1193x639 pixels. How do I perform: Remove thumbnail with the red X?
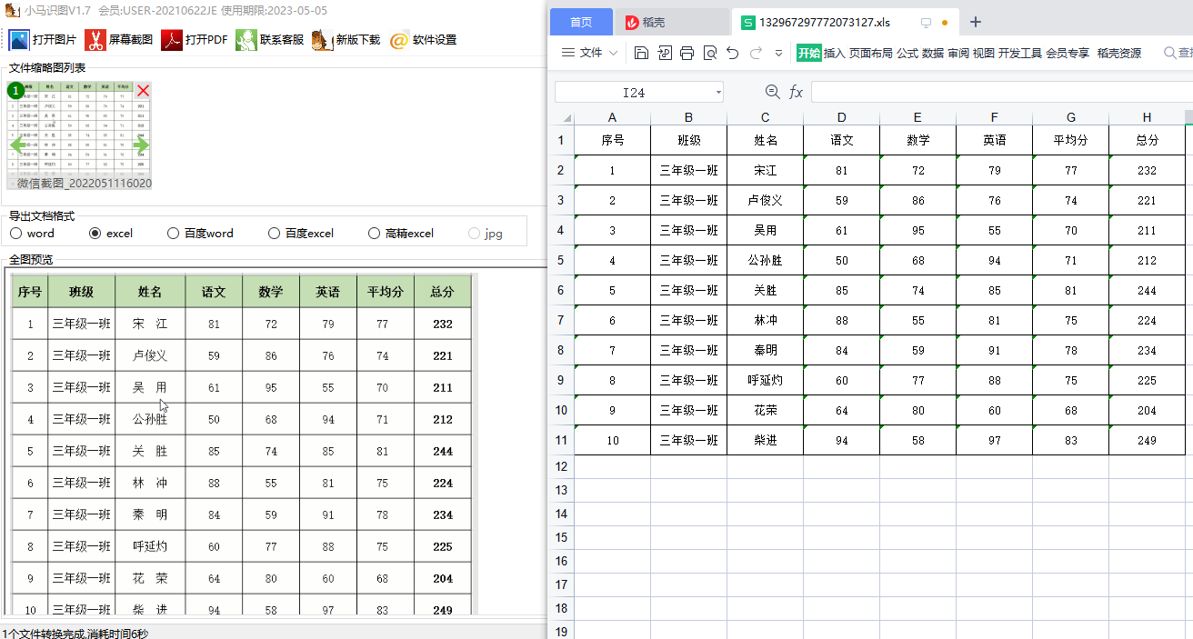click(x=143, y=90)
